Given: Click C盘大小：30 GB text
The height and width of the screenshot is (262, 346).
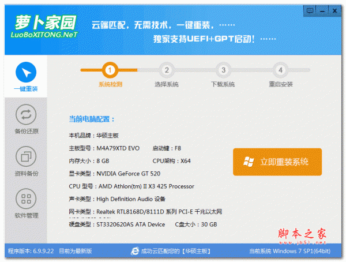Looking at the screenshot, I should (x=196, y=224).
